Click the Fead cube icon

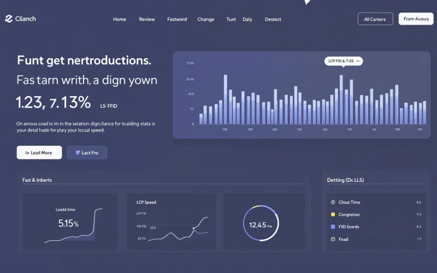pos(333,239)
